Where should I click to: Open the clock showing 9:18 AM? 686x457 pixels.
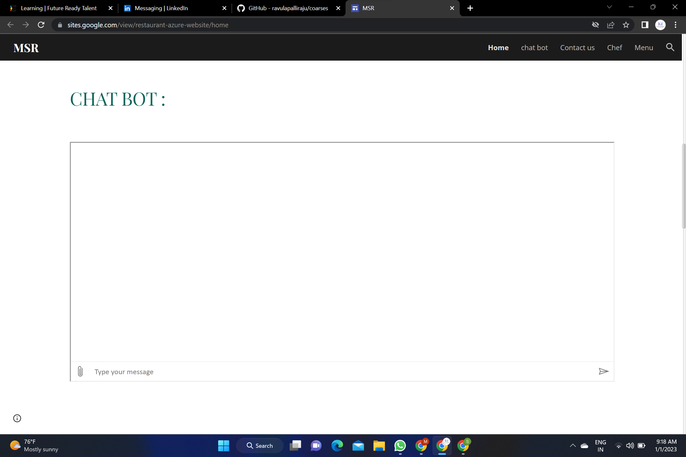(x=666, y=446)
